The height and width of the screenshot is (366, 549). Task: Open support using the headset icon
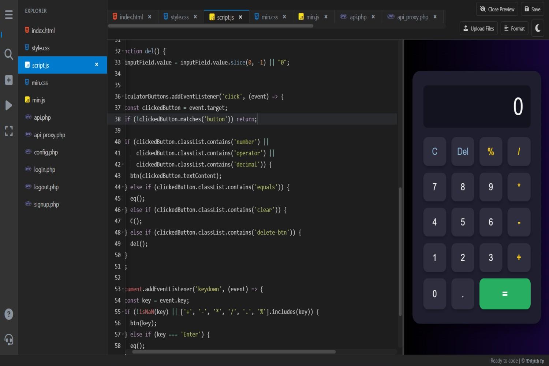(x=9, y=340)
